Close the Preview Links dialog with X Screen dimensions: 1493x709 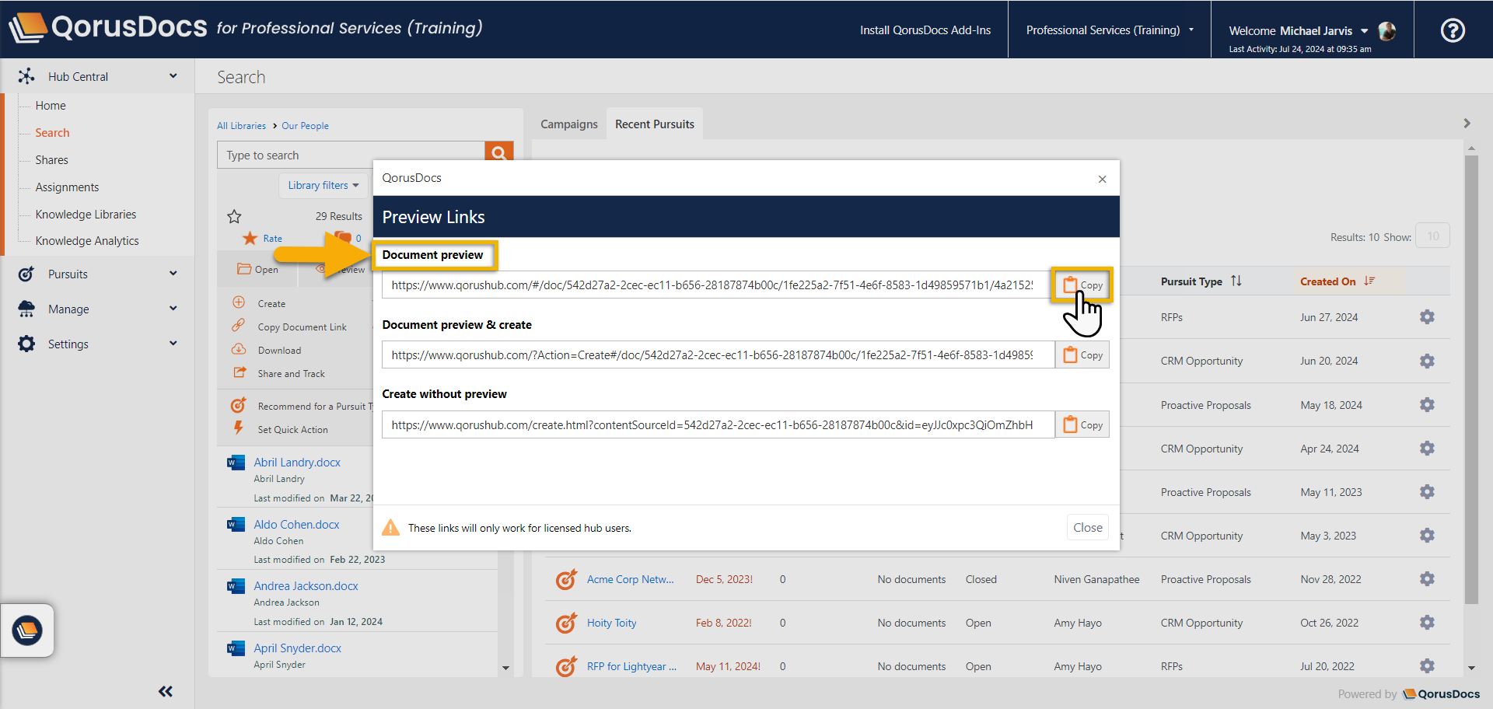click(x=1102, y=180)
